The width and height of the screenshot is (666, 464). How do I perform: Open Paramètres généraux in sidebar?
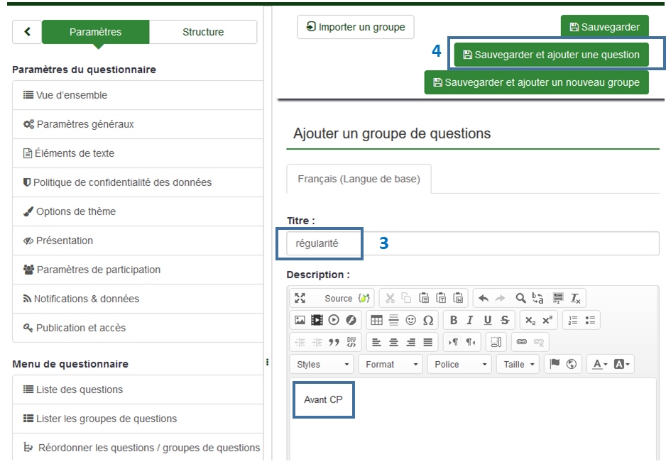point(84,124)
